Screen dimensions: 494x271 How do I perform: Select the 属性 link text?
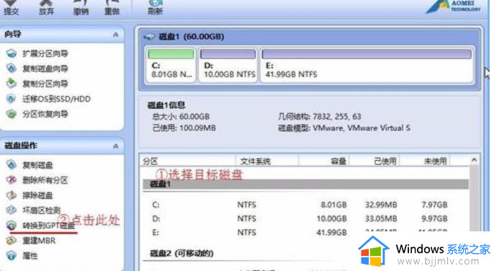(x=30, y=256)
